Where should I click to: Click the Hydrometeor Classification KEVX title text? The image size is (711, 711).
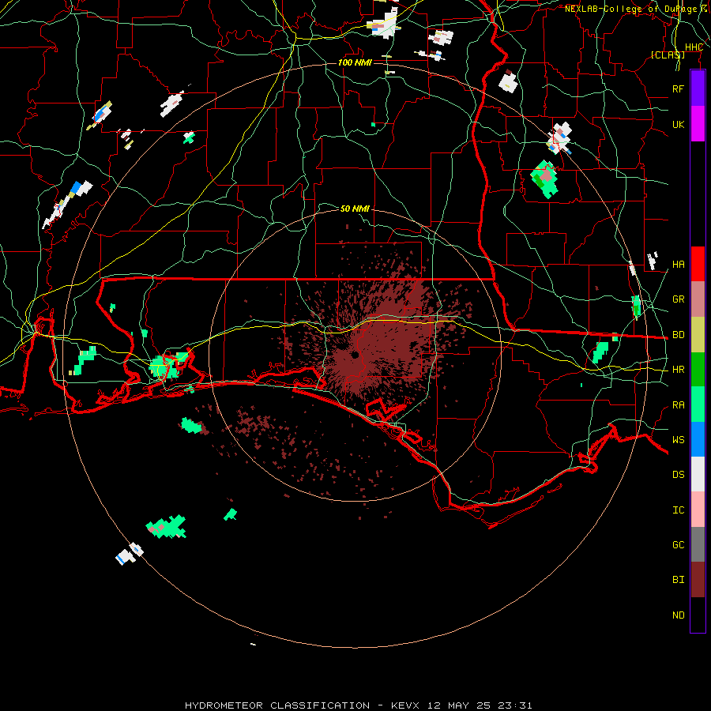tap(358, 705)
